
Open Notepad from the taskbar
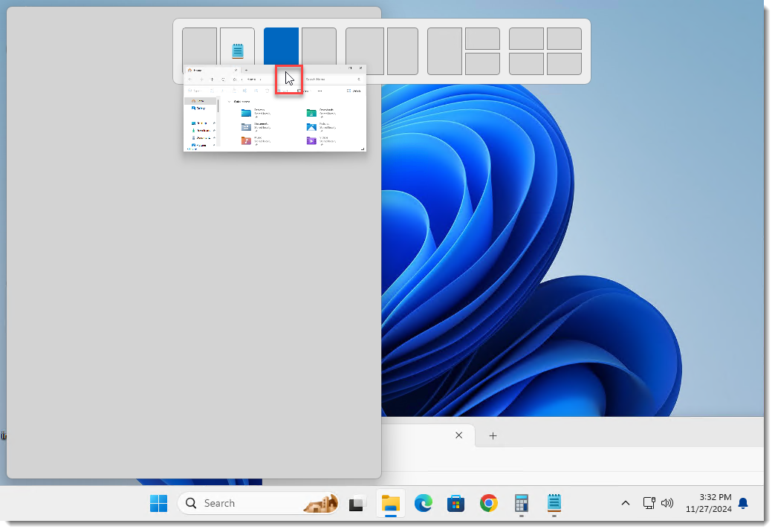click(554, 503)
